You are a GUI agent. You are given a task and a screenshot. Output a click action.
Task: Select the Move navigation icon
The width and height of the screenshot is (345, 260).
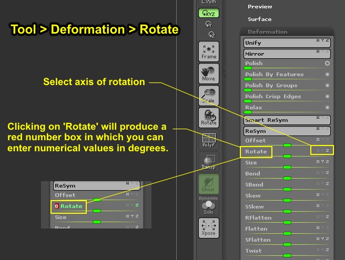point(209,73)
